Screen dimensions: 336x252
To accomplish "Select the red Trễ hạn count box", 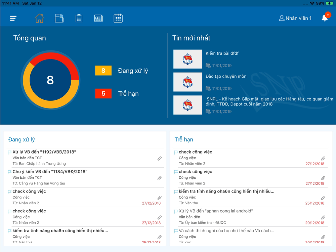I will coord(103,93).
